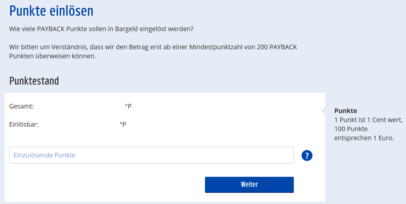The height and width of the screenshot is (204, 406).
Task: Click the text explaining 1 Punkt equals 1 Cent
Action: click(368, 120)
